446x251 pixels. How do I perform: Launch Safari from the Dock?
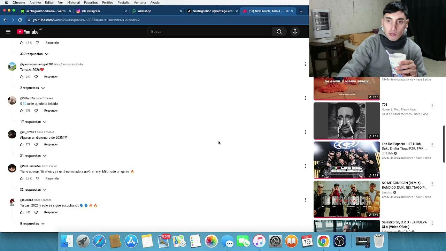pos(99,241)
